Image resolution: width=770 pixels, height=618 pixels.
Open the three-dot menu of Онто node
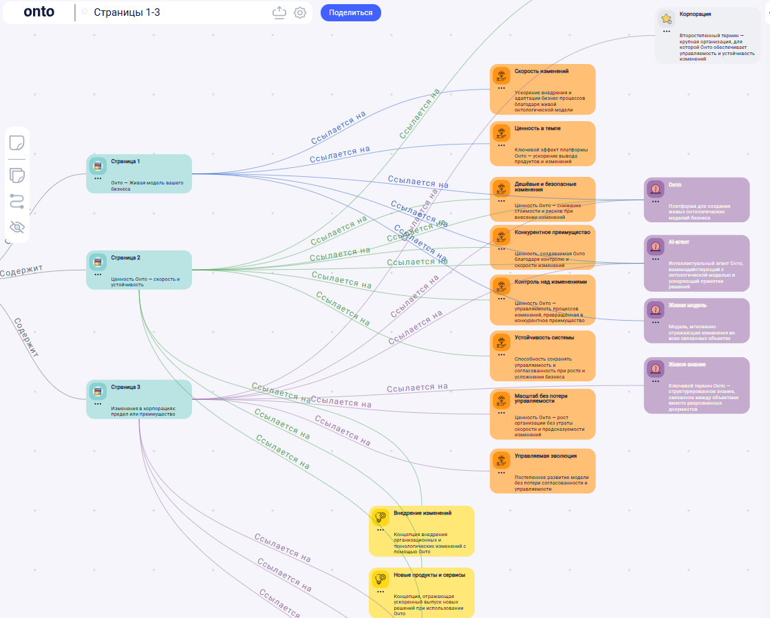(656, 202)
